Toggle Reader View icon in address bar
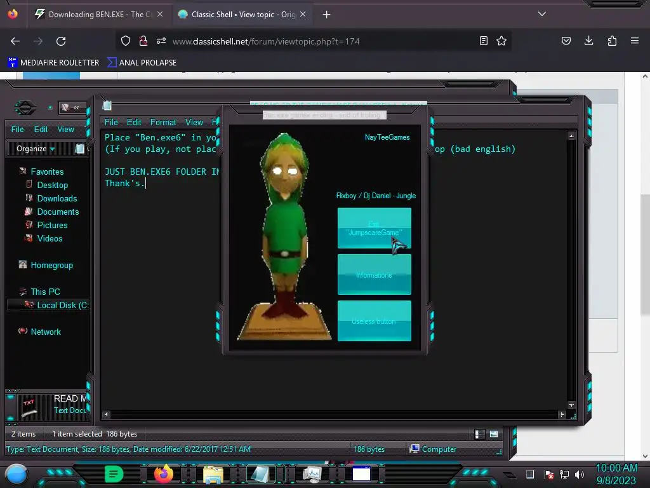Image resolution: width=650 pixels, height=488 pixels. [483, 41]
